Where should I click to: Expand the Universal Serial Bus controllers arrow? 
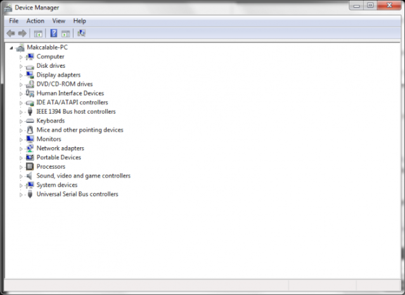pos(21,195)
